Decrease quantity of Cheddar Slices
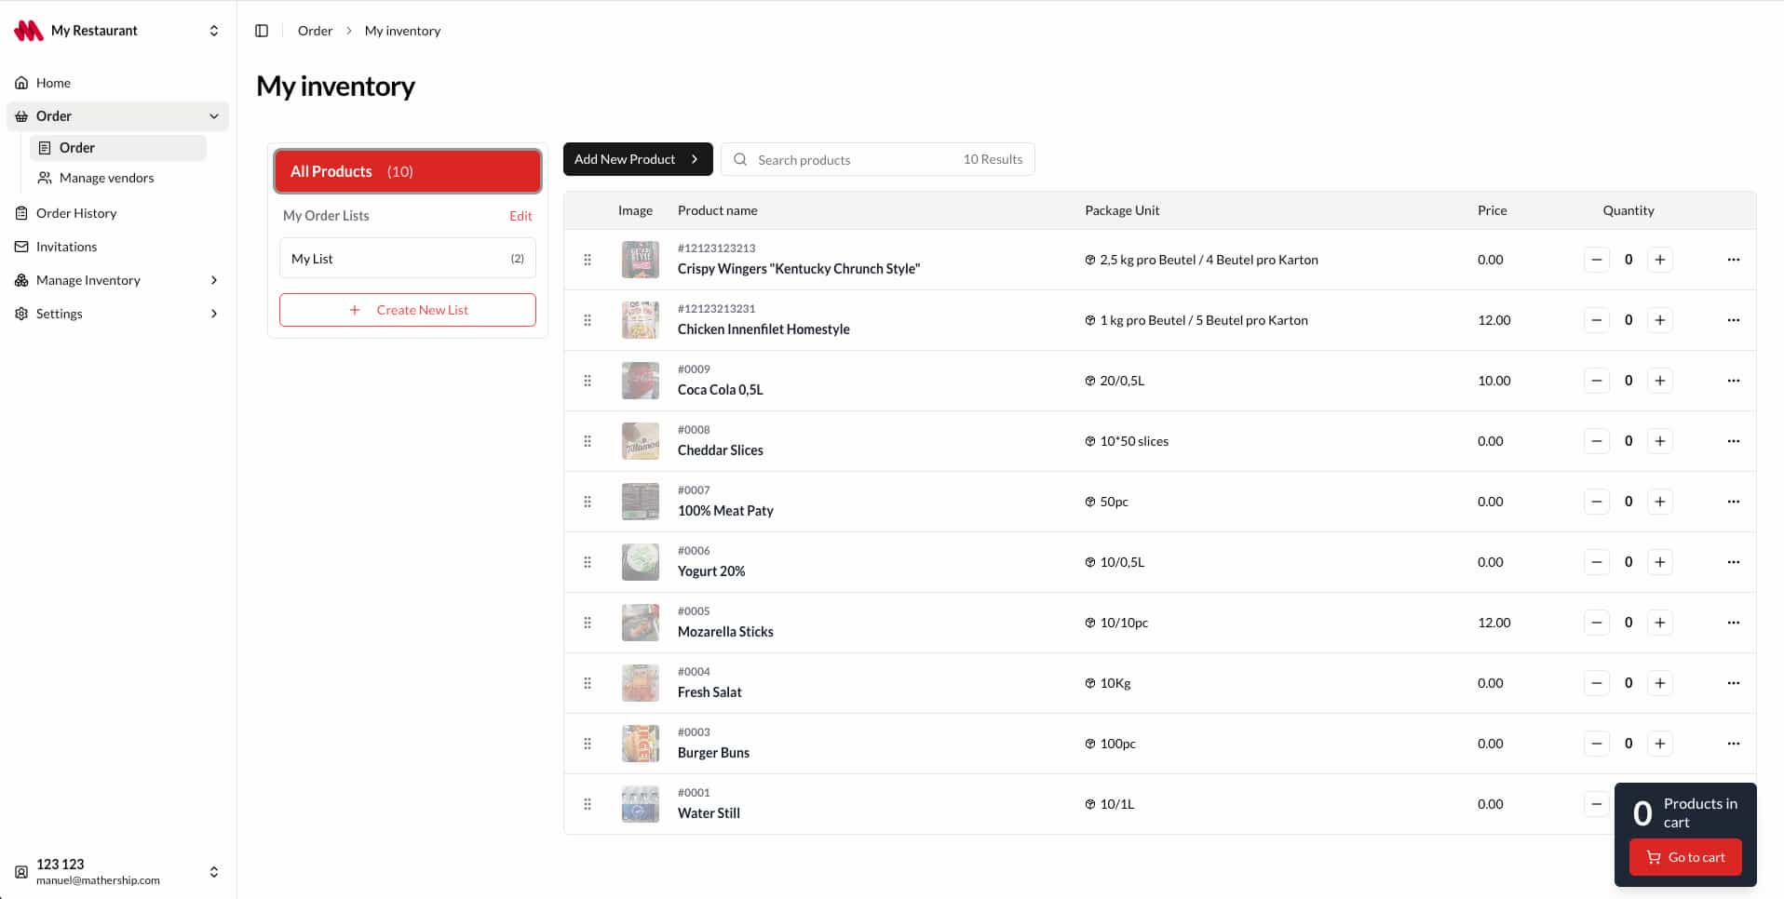 pyautogui.click(x=1597, y=441)
